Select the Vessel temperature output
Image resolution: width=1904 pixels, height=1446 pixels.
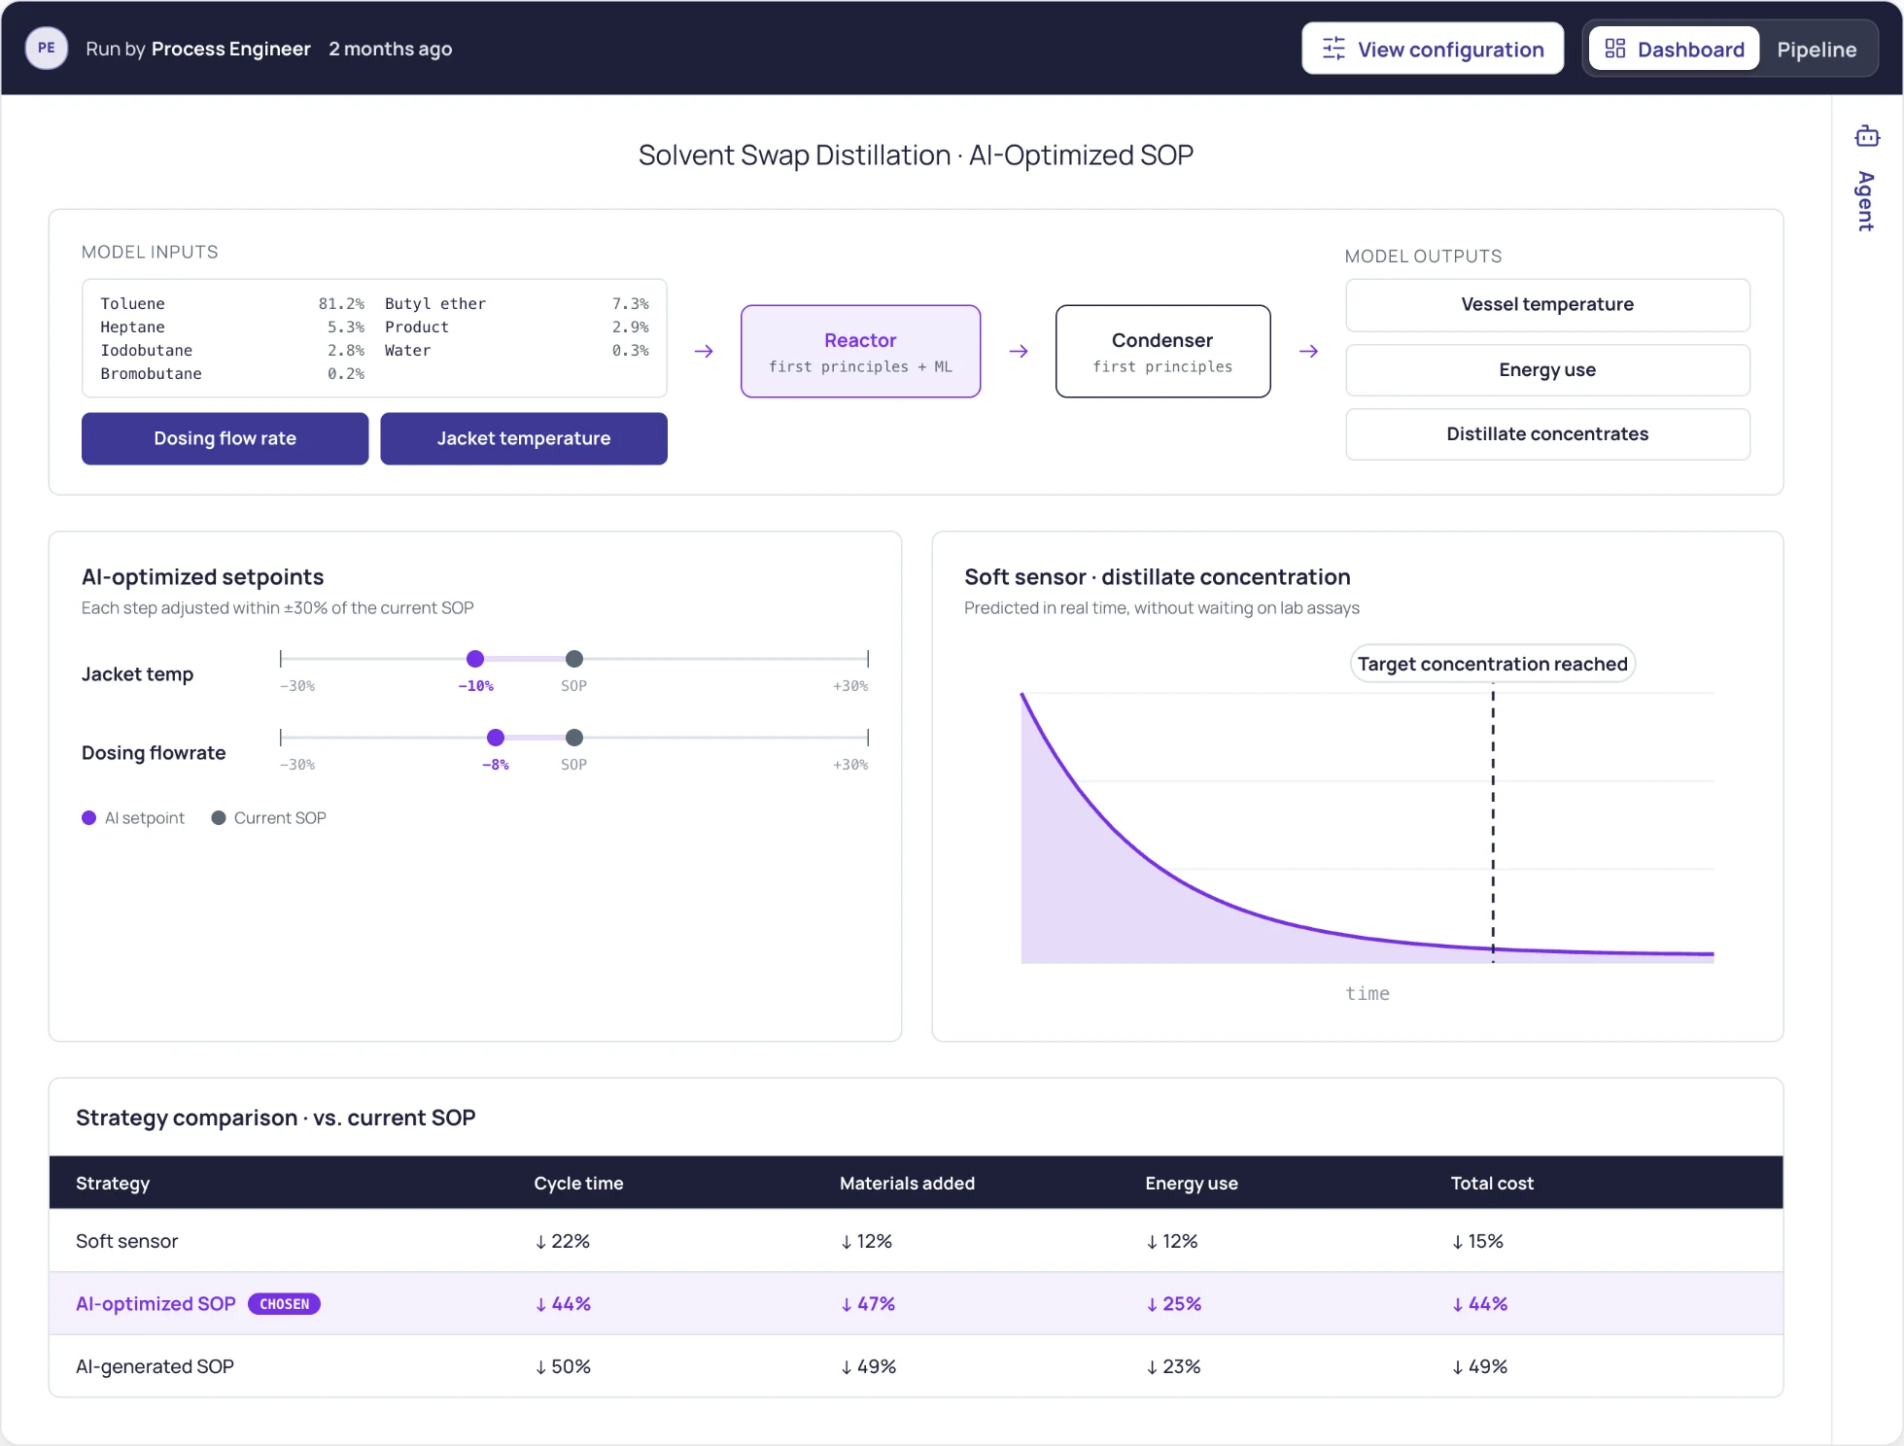click(1547, 304)
